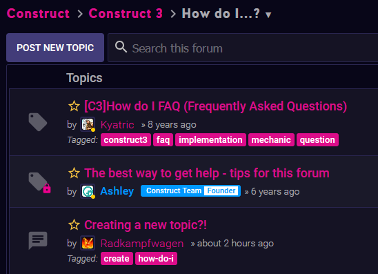Go to Construct 3 breadcrumb link
The height and width of the screenshot is (274, 378).
[126, 14]
